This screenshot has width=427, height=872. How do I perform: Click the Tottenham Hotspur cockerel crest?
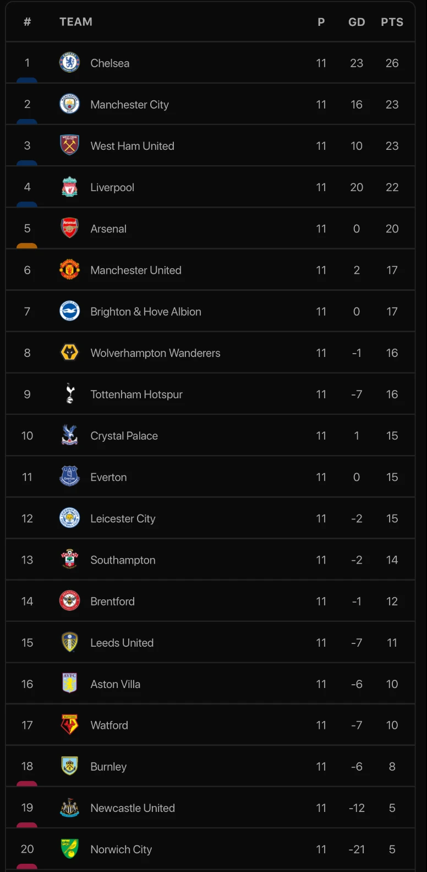click(69, 394)
